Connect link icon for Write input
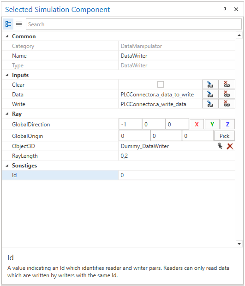Image resolution: width=245 pixels, height=286 pixels. pyautogui.click(x=210, y=104)
